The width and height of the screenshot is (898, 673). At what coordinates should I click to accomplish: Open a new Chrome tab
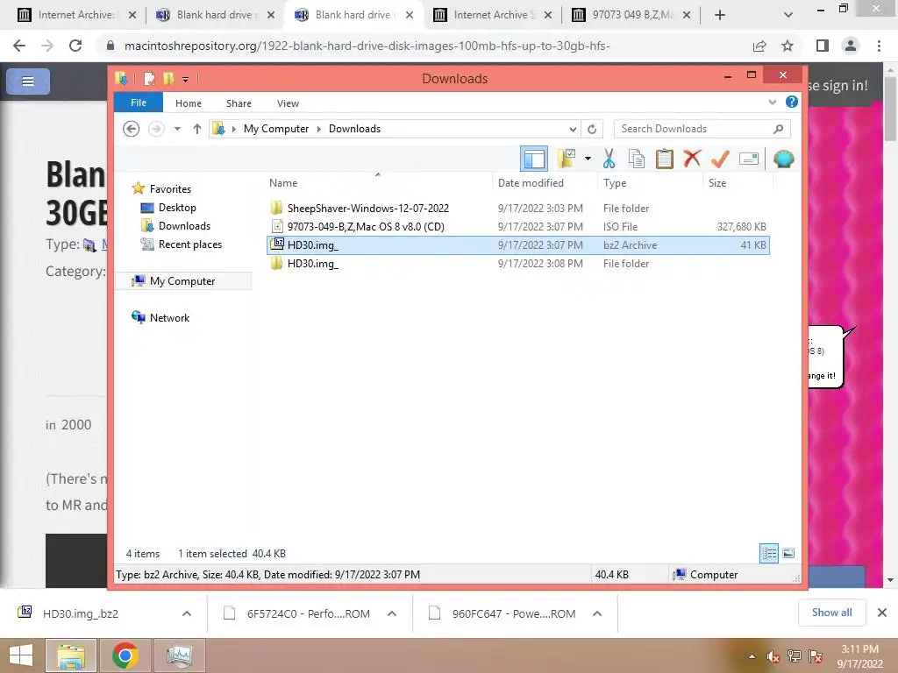coord(720,15)
